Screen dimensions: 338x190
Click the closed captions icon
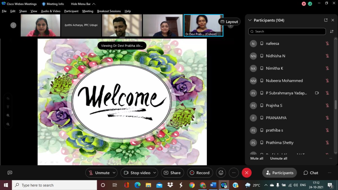10,173
